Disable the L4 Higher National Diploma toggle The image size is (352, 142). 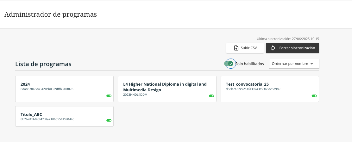click(x=211, y=96)
